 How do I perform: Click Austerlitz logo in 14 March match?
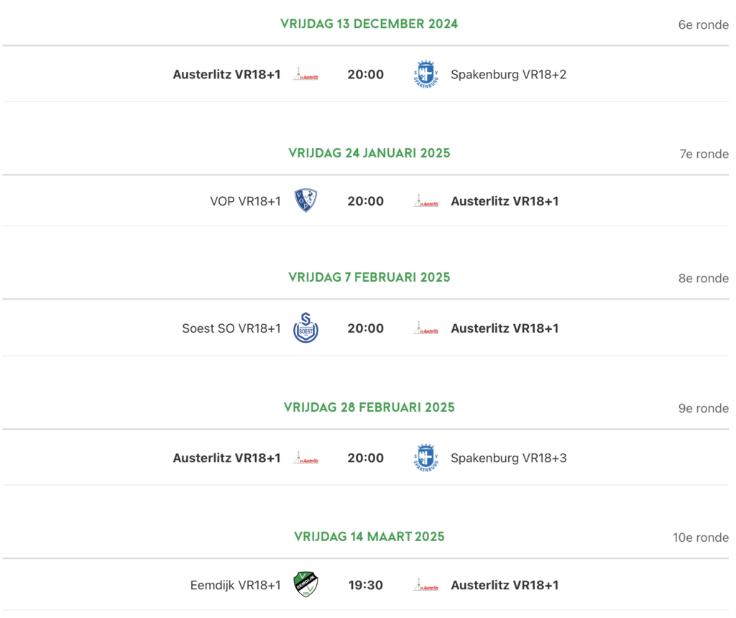point(426,585)
